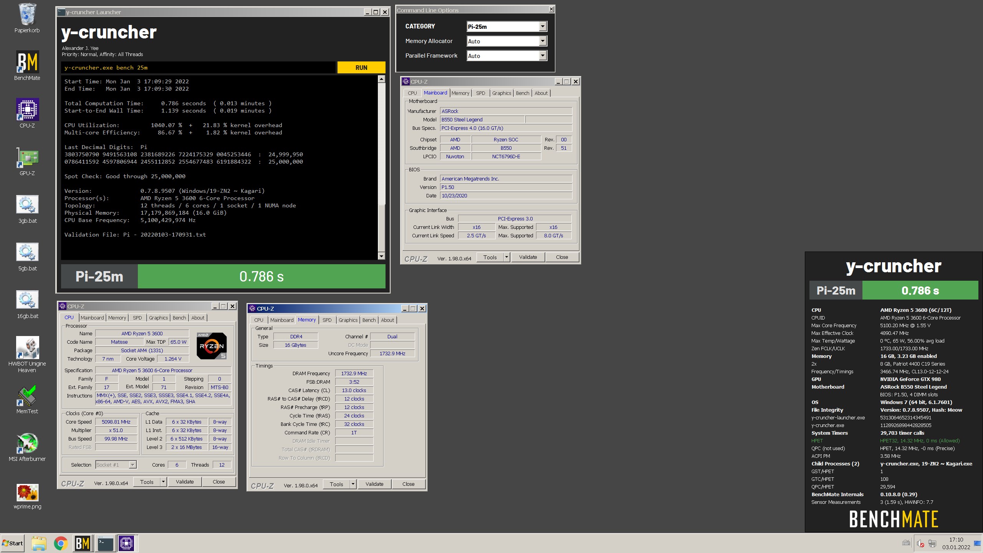Open Bench tab in CPU-Z CPU window

[x=179, y=318]
